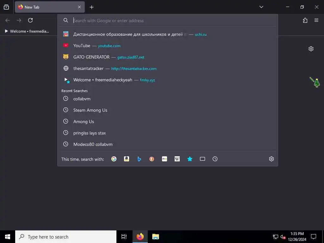Open the clock showing 1:35 PM
Viewport: 324px width, 243px height.
(x=297, y=237)
